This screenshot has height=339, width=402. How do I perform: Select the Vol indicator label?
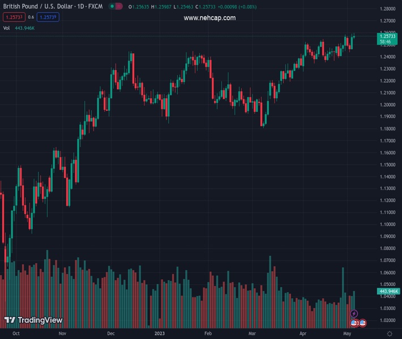pyautogui.click(x=6, y=28)
